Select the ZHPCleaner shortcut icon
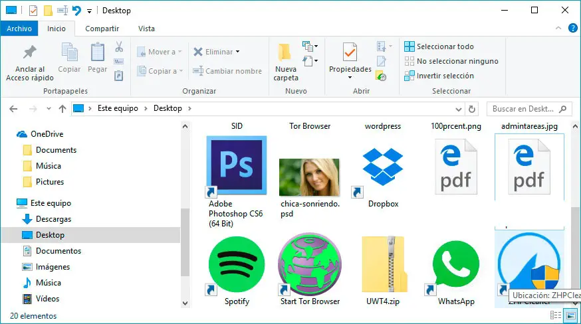 tap(528, 262)
